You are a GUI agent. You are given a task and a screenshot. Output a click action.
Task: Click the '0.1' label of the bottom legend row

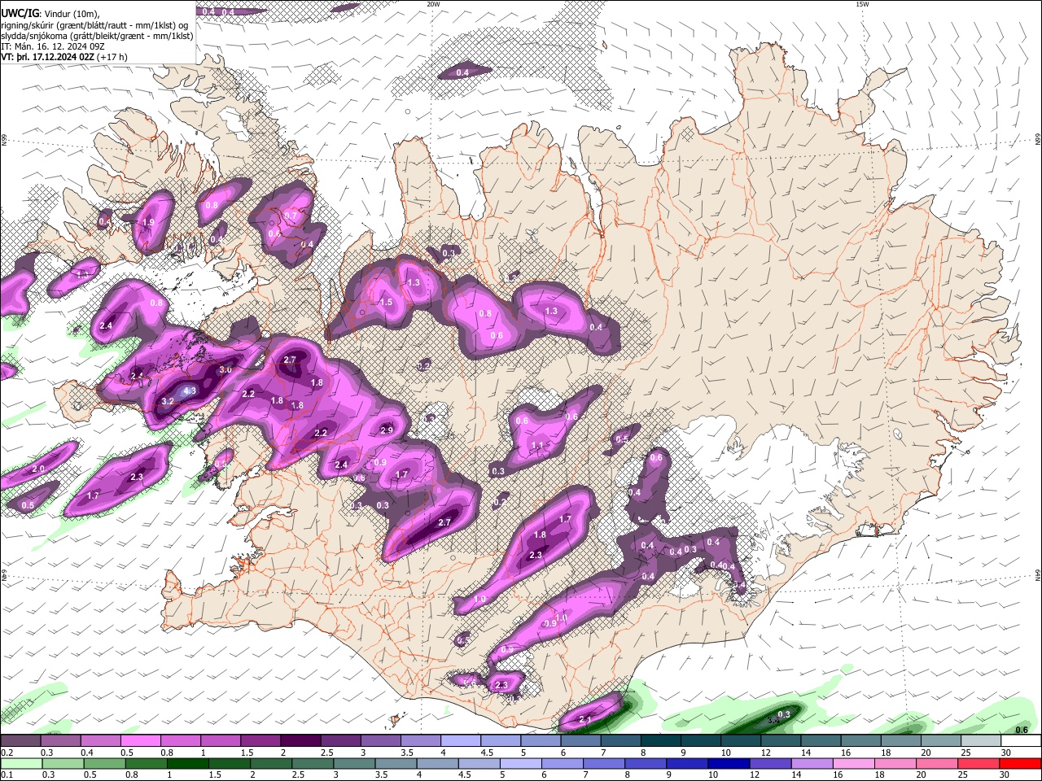pos(6,774)
